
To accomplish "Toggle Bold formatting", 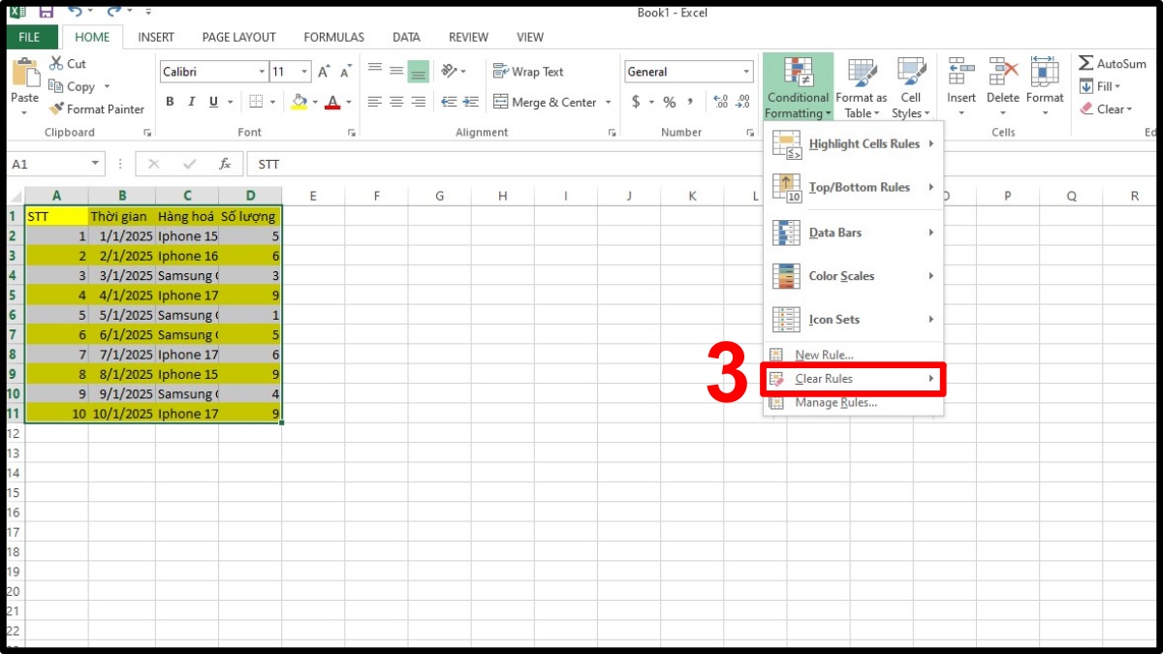I will tap(170, 102).
